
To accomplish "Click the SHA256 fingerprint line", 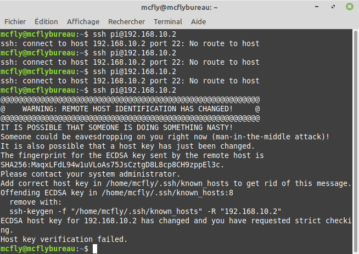I will coord(112,165).
